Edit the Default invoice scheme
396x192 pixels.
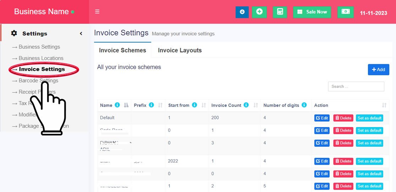pos(322,118)
